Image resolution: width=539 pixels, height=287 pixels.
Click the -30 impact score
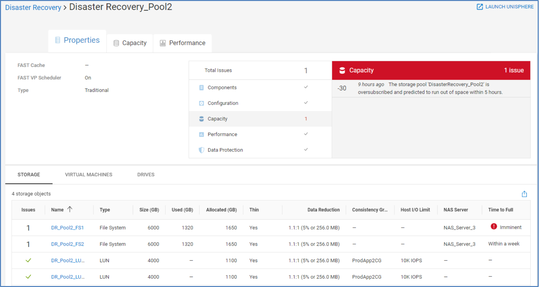[x=342, y=88]
